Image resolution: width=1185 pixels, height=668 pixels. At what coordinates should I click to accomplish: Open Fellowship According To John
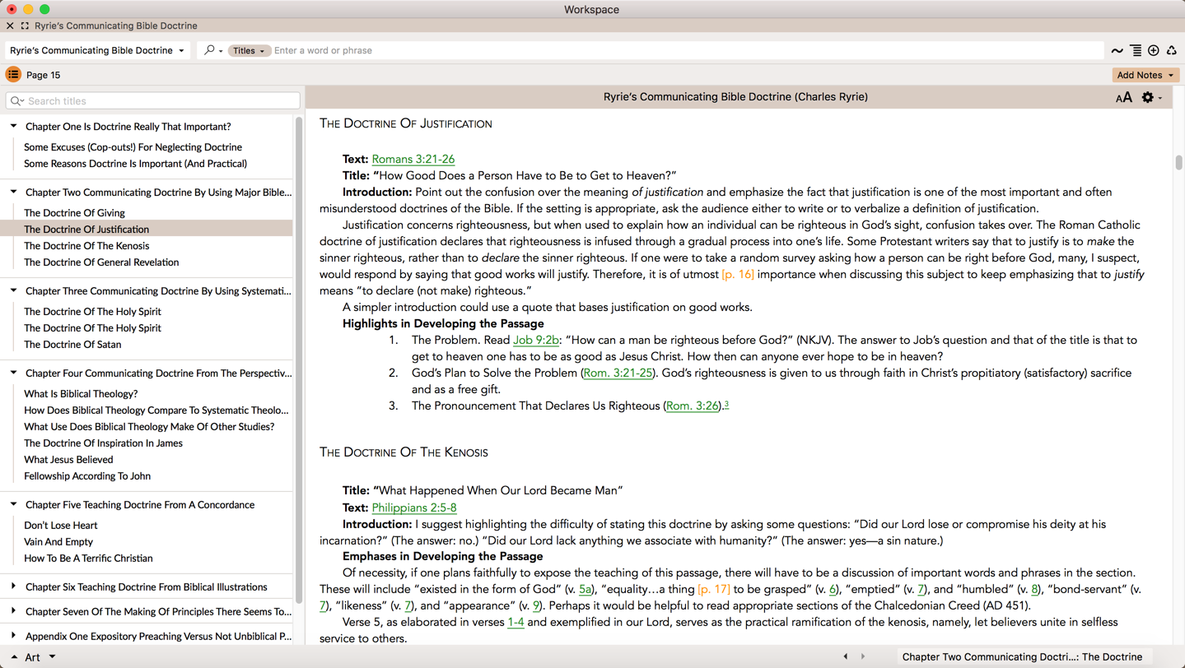point(87,476)
